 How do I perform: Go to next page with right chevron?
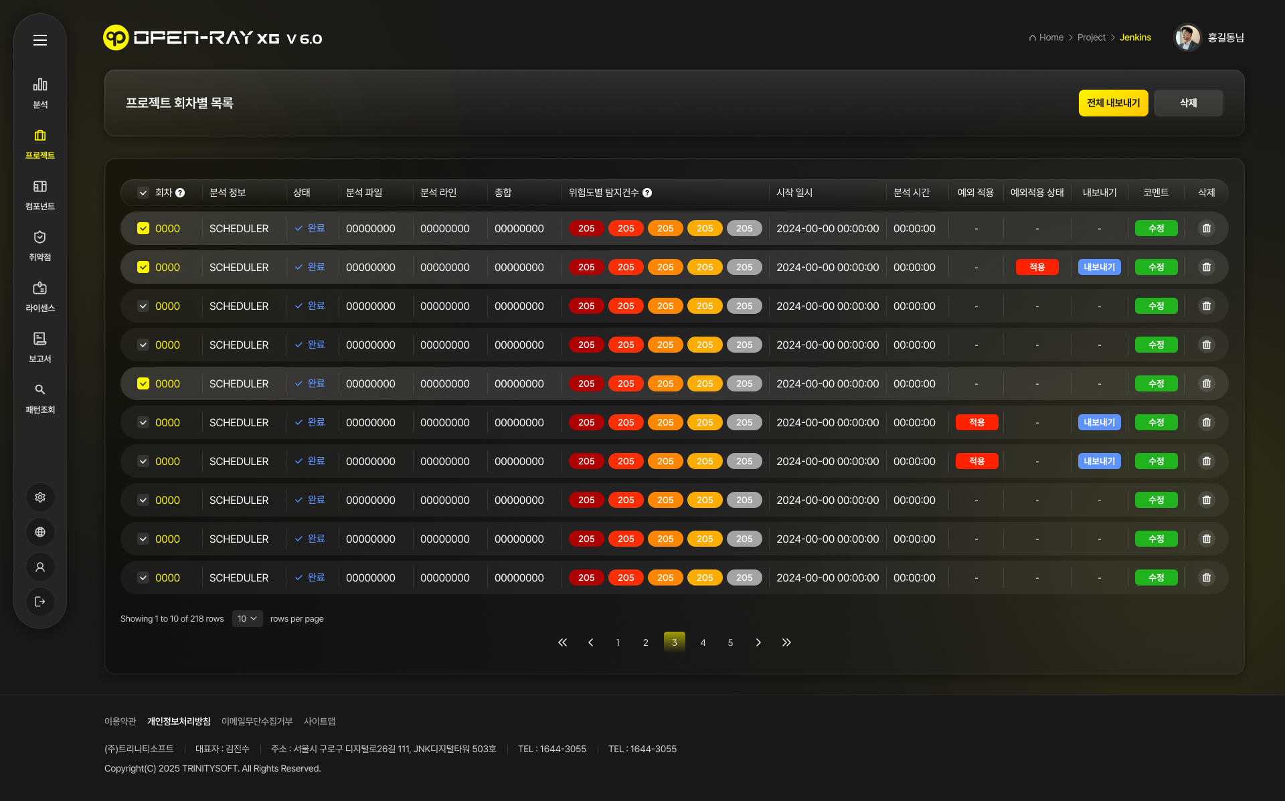point(758,642)
